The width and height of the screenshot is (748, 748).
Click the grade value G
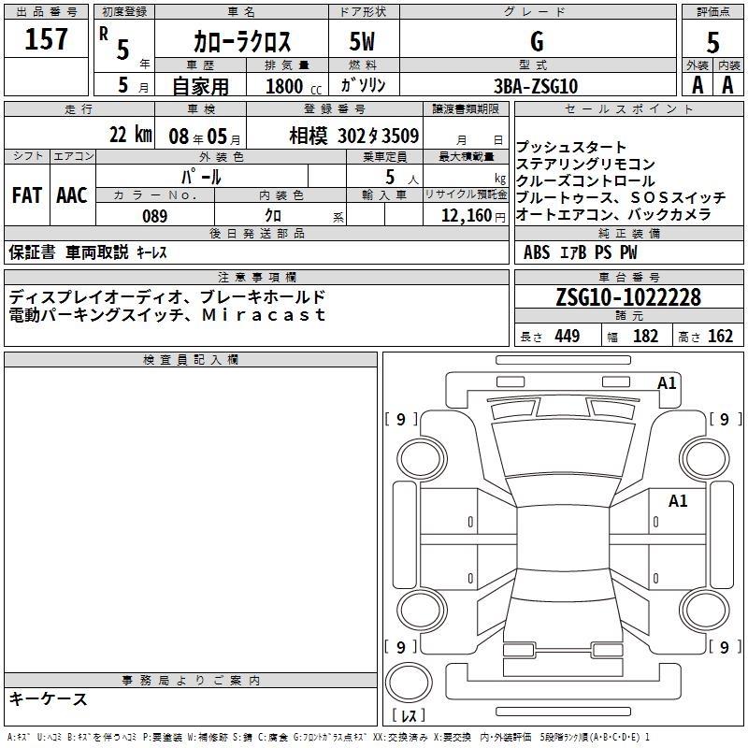tap(537, 41)
